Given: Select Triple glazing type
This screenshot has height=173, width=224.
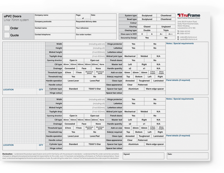Looking at the screenshot, I should [x=166, y=30].
